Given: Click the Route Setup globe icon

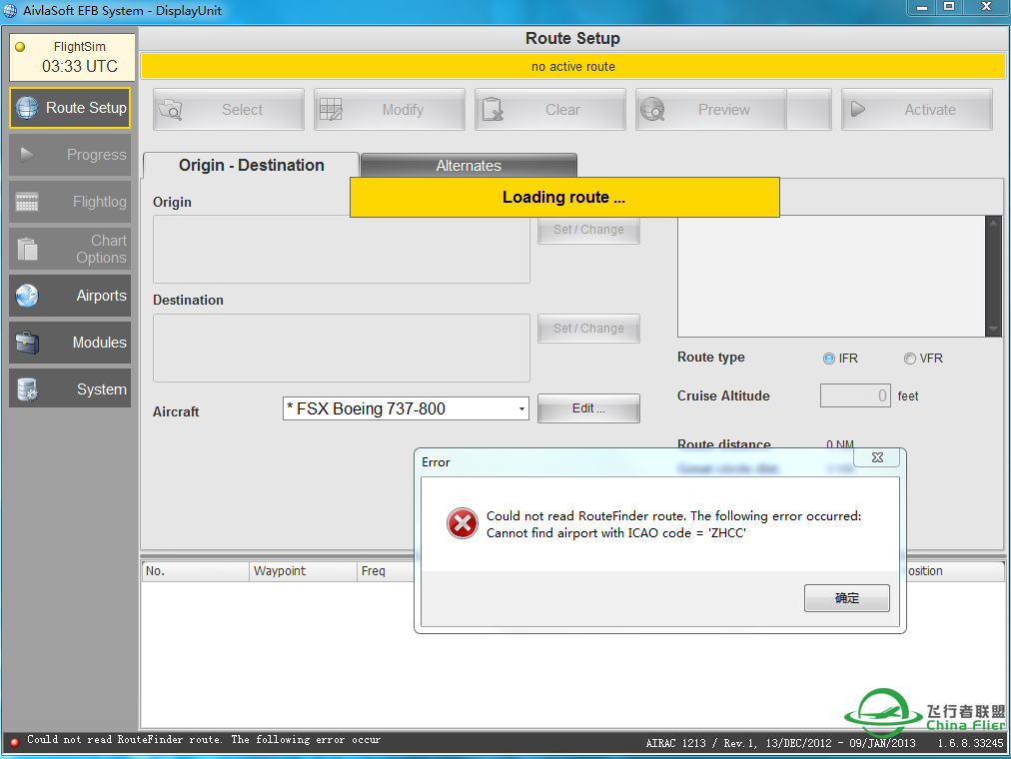Looking at the screenshot, I should point(27,108).
